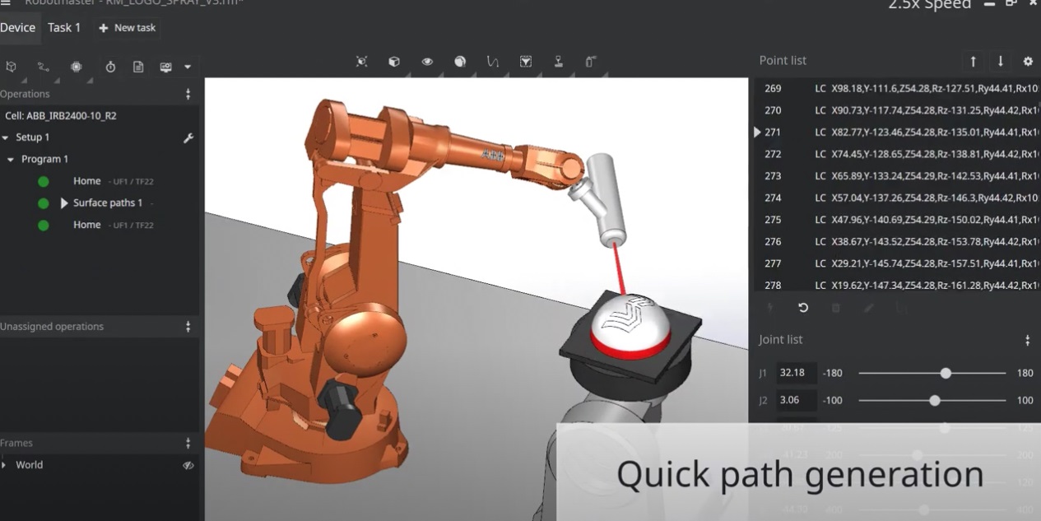Open Point list settings gear
Viewport: 1041px width, 521px height.
click(x=1028, y=61)
